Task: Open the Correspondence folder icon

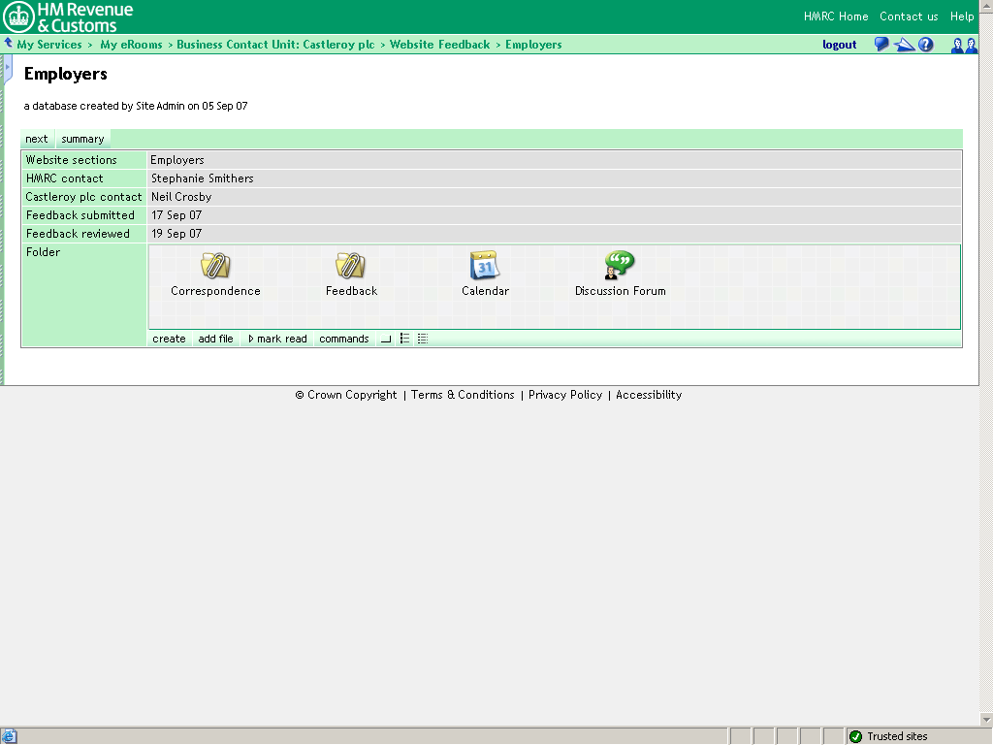Action: click(x=215, y=265)
